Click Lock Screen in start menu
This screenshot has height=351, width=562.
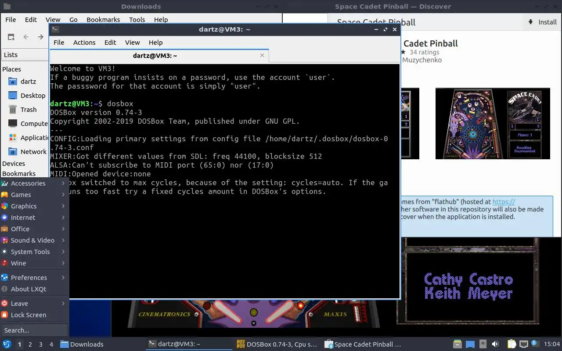click(34, 315)
